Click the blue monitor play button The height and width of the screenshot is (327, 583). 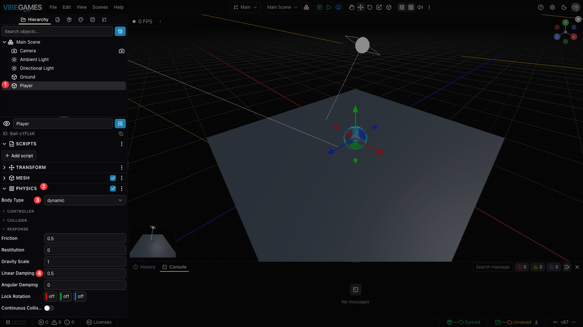pyautogui.click(x=339, y=7)
